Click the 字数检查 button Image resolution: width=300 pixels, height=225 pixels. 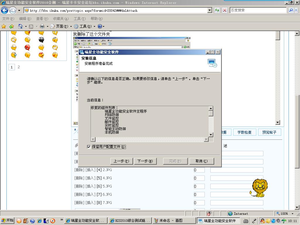point(245,132)
